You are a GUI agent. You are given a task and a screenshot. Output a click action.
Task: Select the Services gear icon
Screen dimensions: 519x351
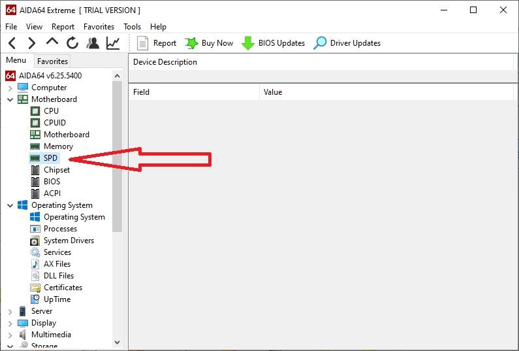point(35,252)
